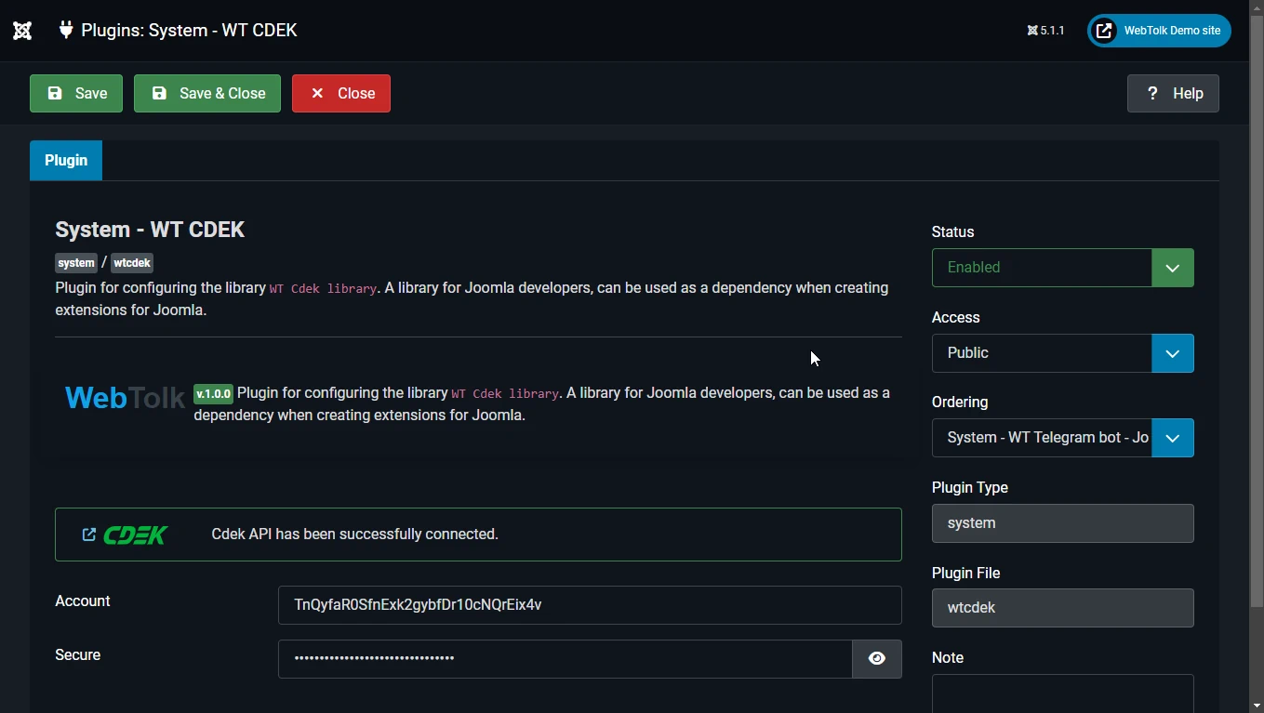Click the wtcdek badge
This screenshot has width=1264, height=713.
point(132,263)
